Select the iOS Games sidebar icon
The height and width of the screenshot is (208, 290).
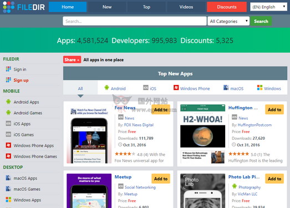[x=8, y=134]
